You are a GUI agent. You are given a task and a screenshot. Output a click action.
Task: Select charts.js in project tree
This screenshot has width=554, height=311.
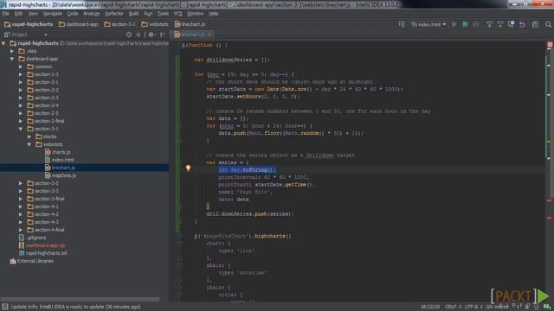[58, 152]
